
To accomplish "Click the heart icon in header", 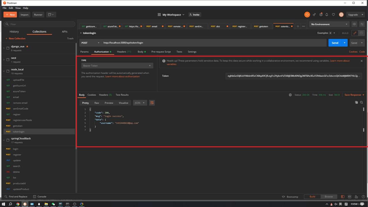I will click(x=333, y=15).
